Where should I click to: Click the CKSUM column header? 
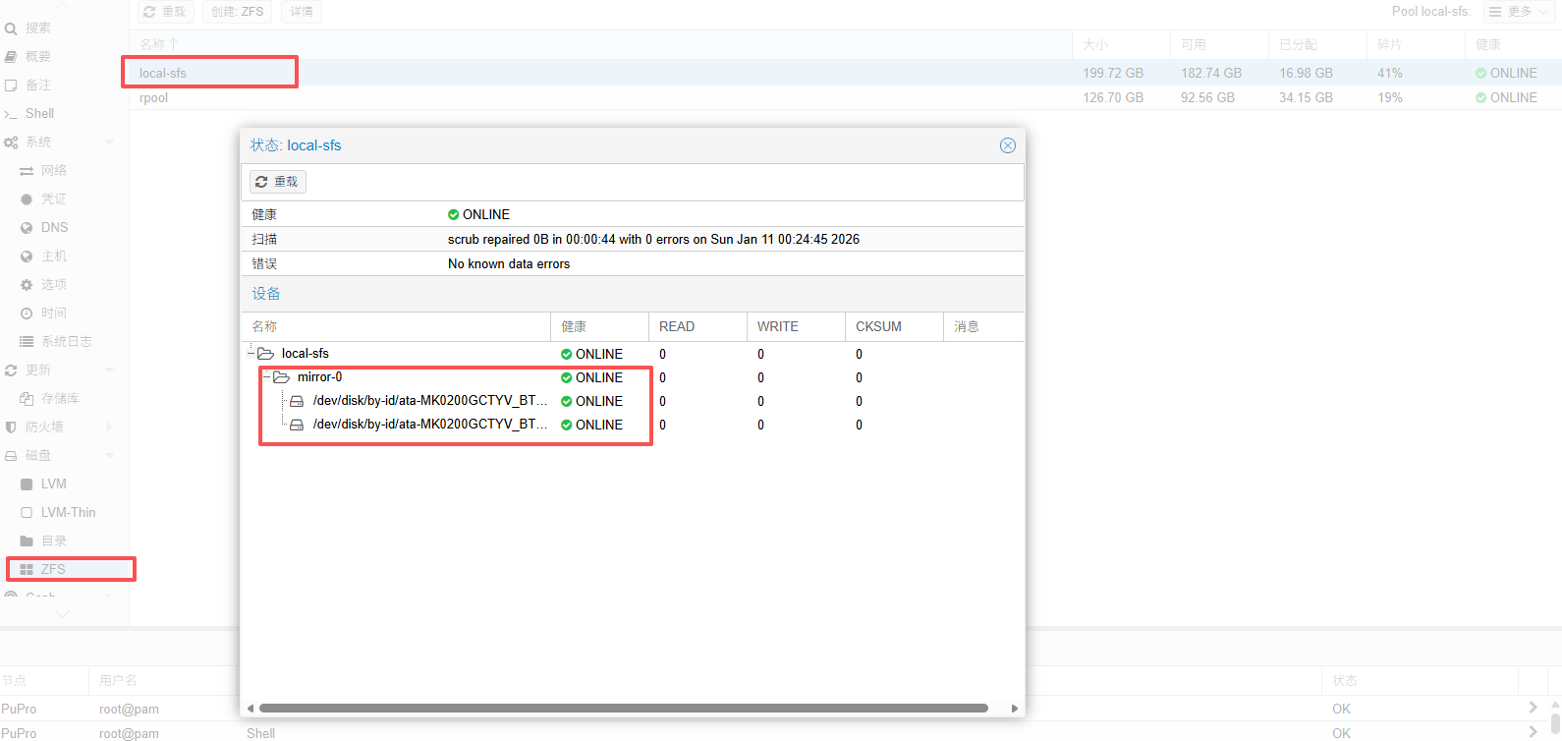(x=878, y=326)
